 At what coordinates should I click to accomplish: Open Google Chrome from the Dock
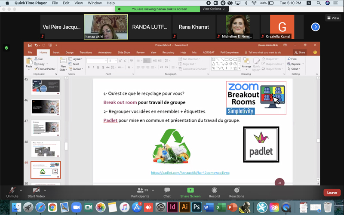[x=52, y=207]
